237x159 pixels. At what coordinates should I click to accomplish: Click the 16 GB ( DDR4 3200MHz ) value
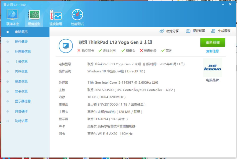pyautogui.click(x=106, y=97)
